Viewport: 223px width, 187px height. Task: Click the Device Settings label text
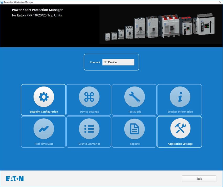[x=89, y=112]
